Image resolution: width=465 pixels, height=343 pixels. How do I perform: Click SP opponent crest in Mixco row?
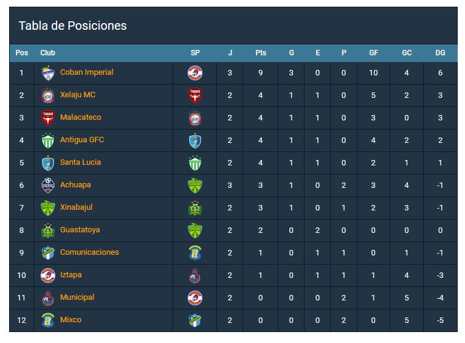tap(195, 320)
